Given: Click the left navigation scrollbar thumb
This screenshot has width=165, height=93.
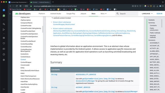Looking at the screenshot, I should point(43,29).
